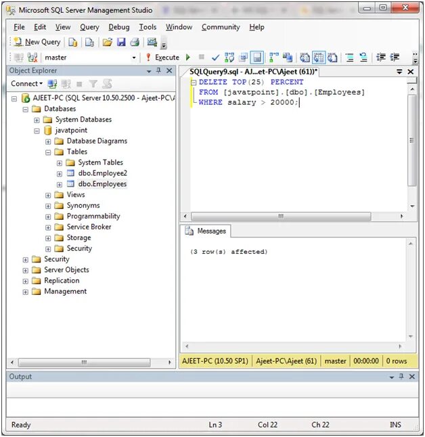
Task: Collapse the Databases folder
Action: [x=25, y=110]
